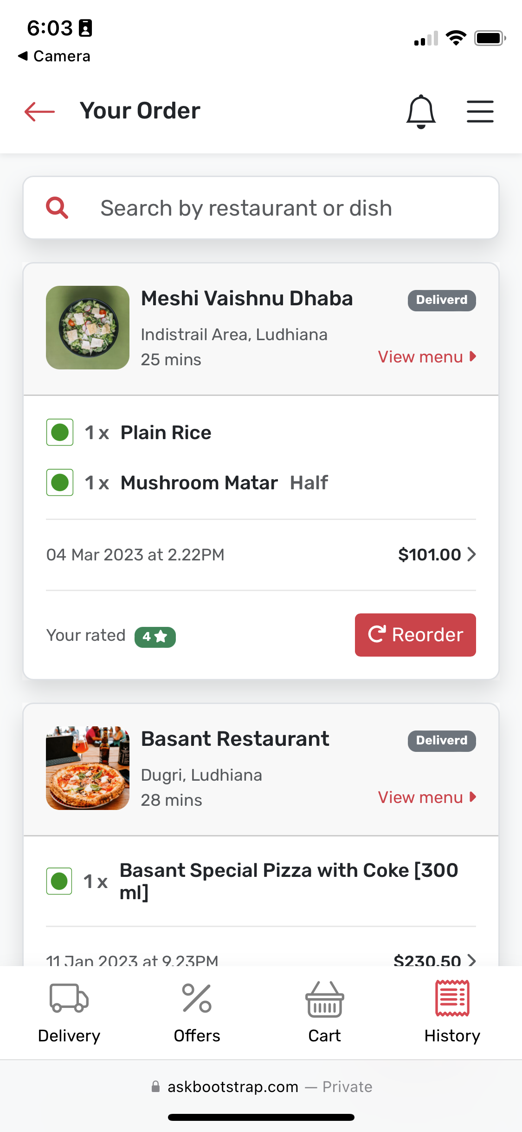The width and height of the screenshot is (522, 1132).
Task: Toggle the green veg marker for Mushroom Matar
Action: pyautogui.click(x=60, y=482)
